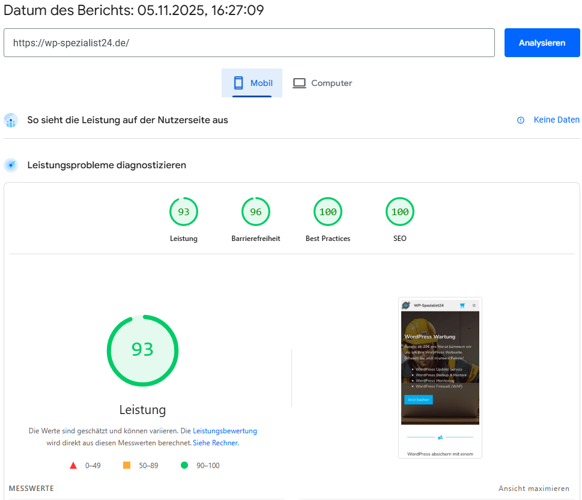Select the Mobil tab
Screen dimensions: 582x500
point(252,82)
